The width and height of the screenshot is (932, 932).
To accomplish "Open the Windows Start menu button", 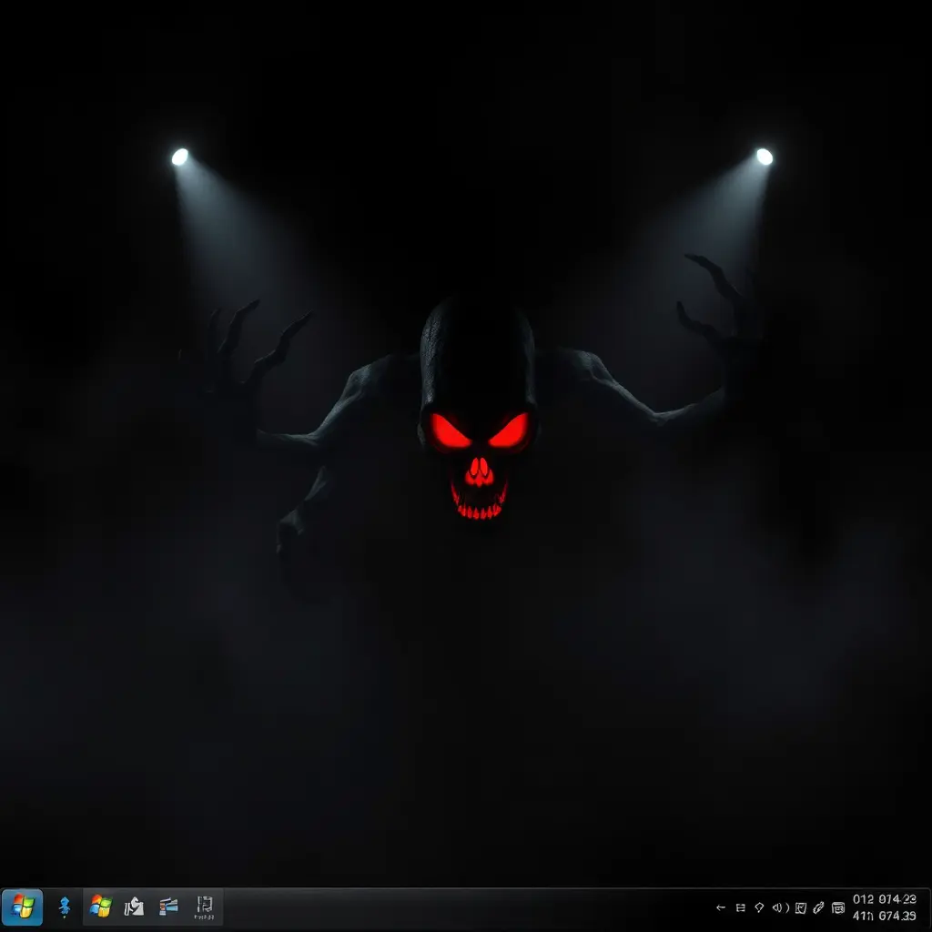I will pos(23,907).
